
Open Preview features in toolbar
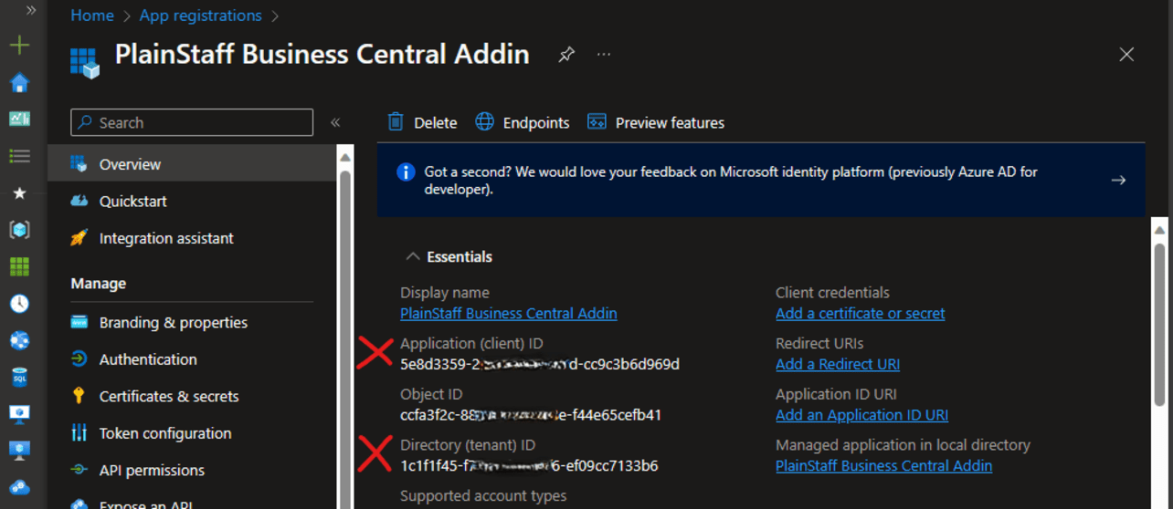click(x=656, y=122)
